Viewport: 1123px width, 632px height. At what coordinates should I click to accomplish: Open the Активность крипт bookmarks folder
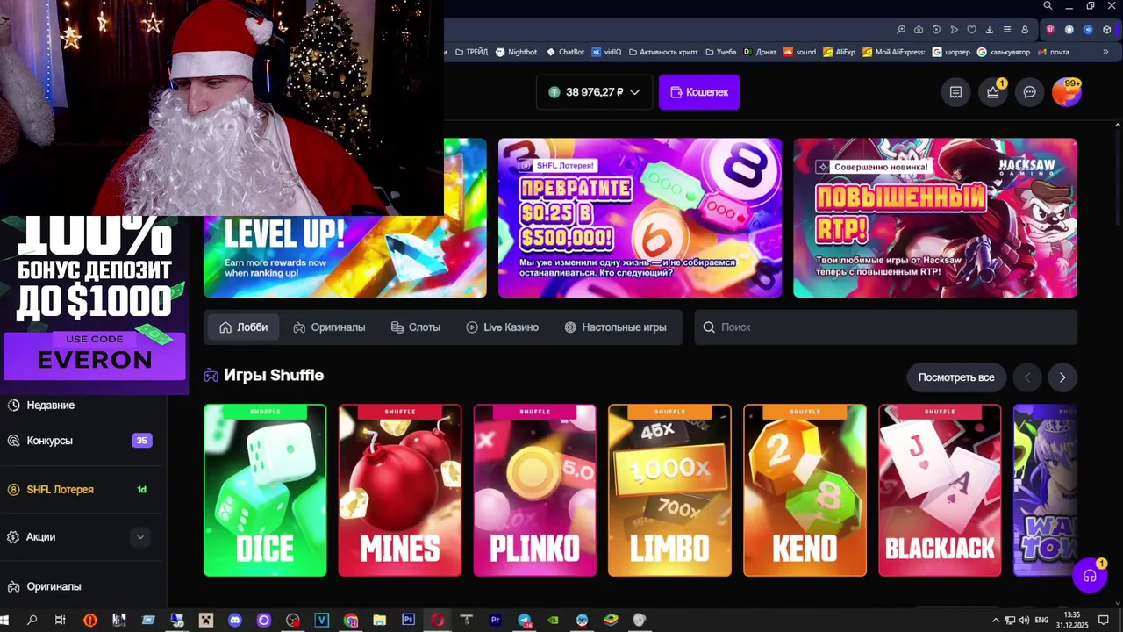point(663,52)
